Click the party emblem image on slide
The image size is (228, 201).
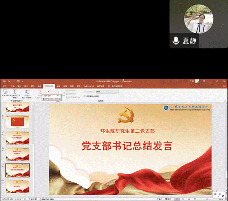126,115
